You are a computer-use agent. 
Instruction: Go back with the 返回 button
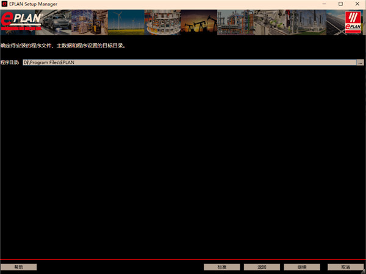point(262,267)
